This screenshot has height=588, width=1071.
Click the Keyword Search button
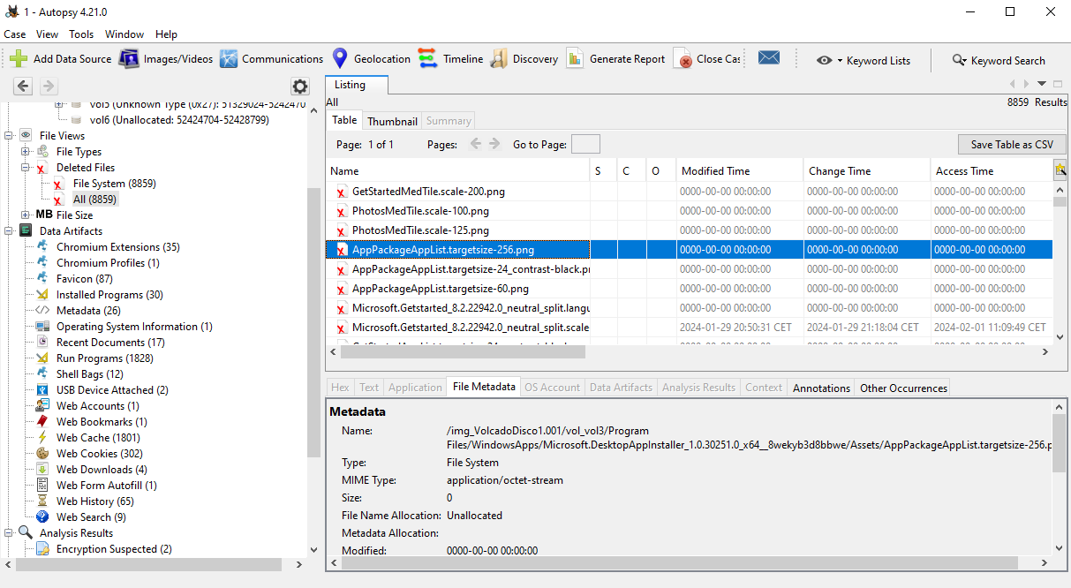coord(998,61)
